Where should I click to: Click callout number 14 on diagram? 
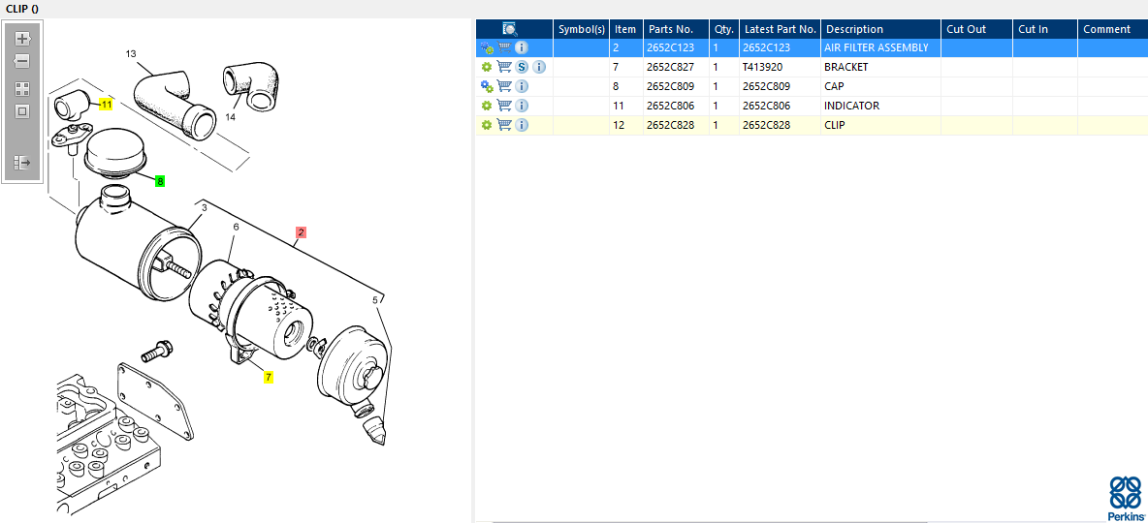click(231, 117)
